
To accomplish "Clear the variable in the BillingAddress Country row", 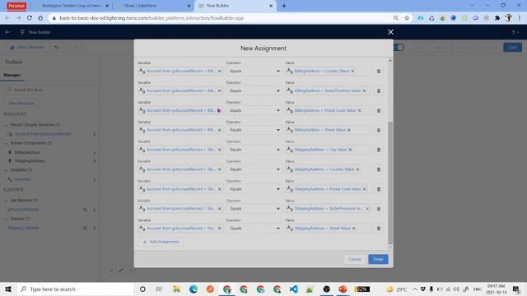I will 220,71.
